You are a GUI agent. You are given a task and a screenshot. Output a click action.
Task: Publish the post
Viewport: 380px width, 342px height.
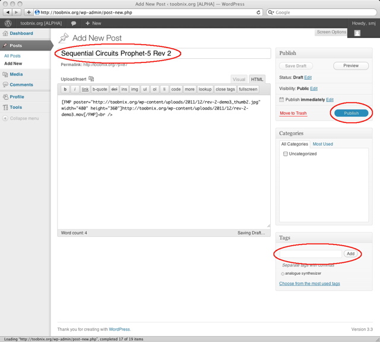click(x=351, y=113)
